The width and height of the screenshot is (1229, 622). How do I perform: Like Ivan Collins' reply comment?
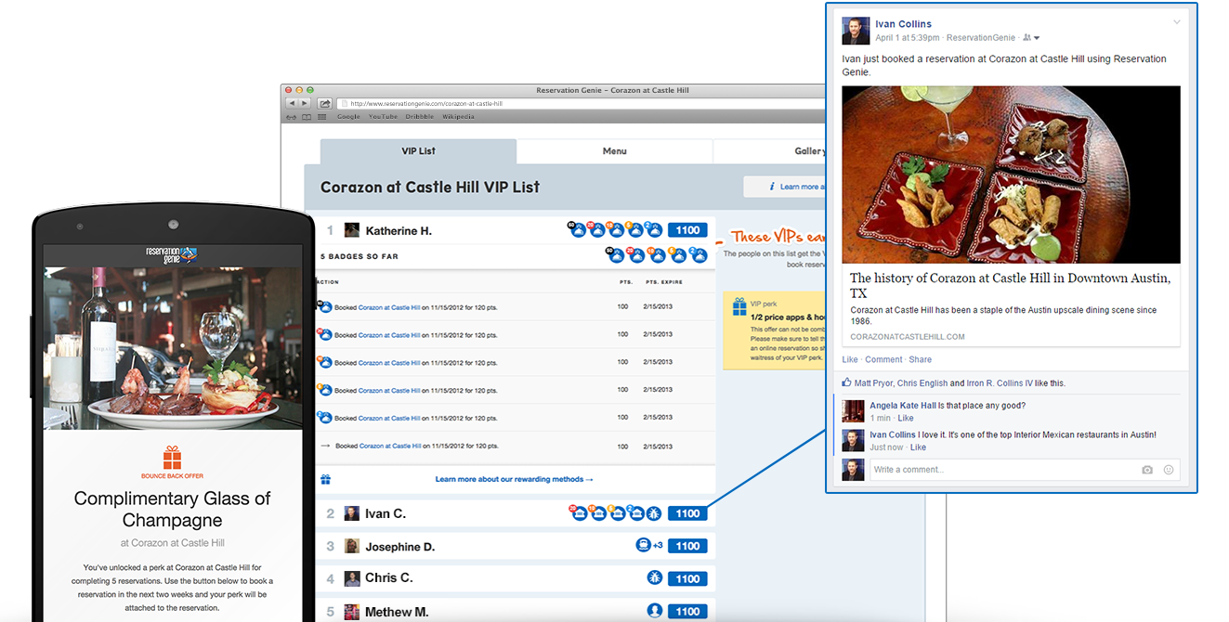(918, 447)
